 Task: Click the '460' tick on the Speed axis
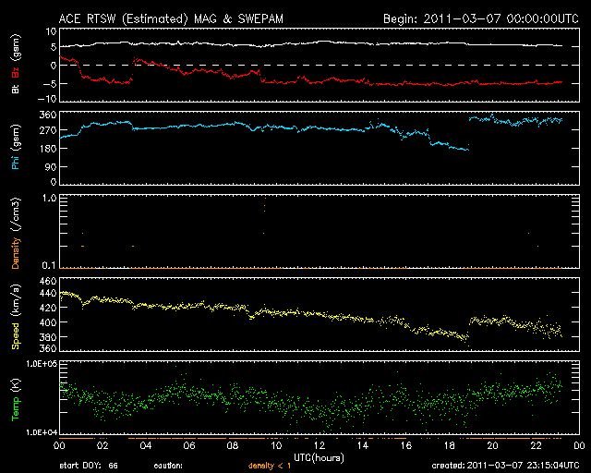point(48,281)
